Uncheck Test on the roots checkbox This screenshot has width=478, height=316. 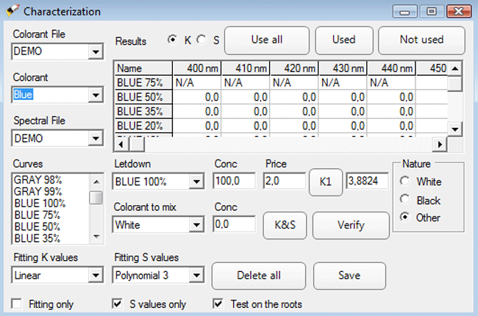(x=217, y=304)
